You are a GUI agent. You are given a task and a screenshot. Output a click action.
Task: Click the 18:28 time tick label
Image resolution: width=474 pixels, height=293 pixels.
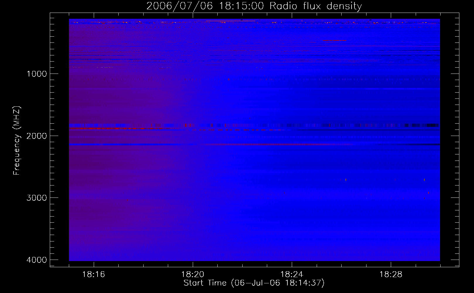pos(391,275)
